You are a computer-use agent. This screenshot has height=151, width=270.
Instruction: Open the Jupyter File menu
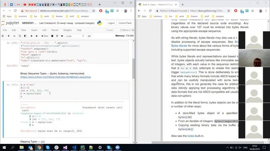pos(5,30)
